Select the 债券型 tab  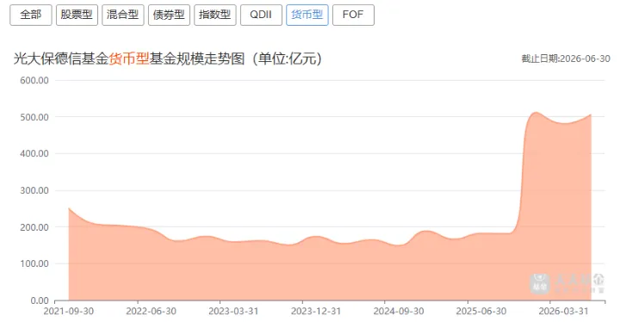pos(169,15)
